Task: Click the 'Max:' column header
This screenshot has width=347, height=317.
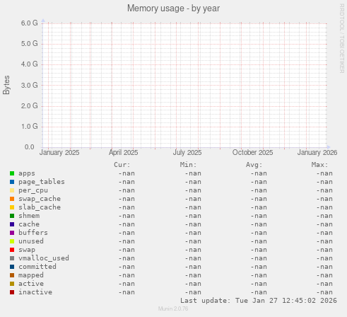Action: [x=319, y=165]
